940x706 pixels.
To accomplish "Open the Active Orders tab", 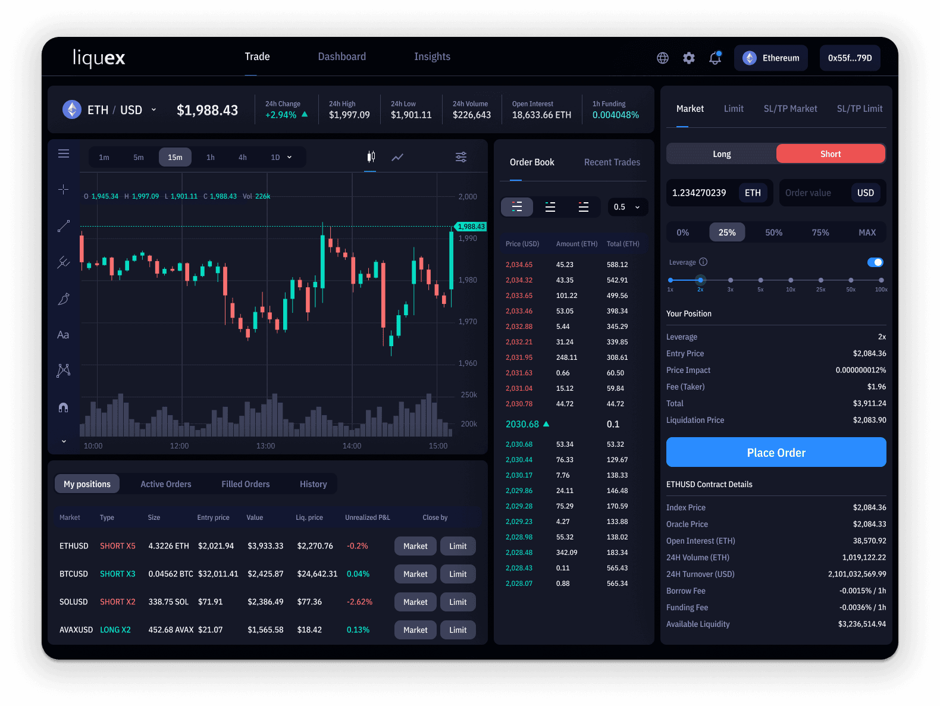I will pos(166,484).
